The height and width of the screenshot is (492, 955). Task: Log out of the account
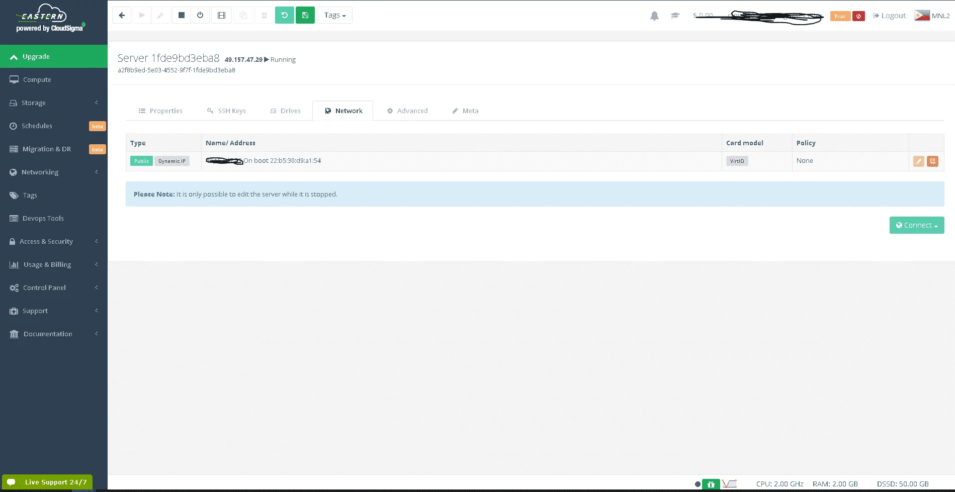pyautogui.click(x=889, y=16)
